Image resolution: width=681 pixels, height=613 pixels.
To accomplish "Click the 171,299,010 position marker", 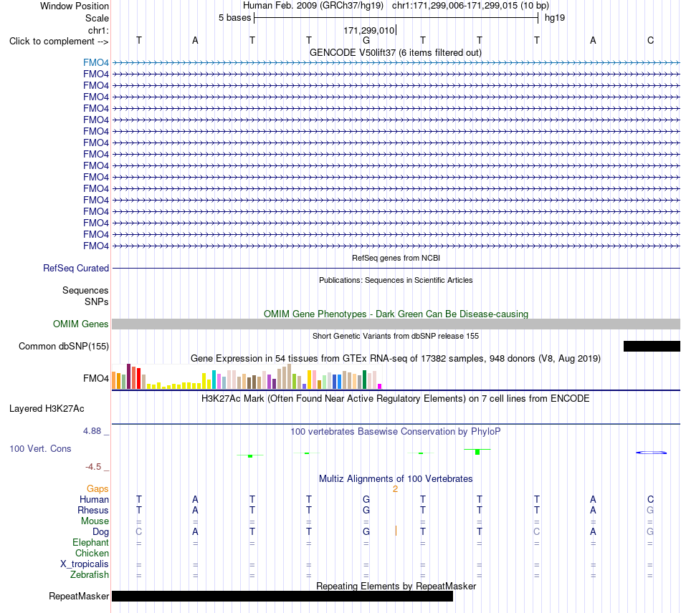I will click(369, 30).
